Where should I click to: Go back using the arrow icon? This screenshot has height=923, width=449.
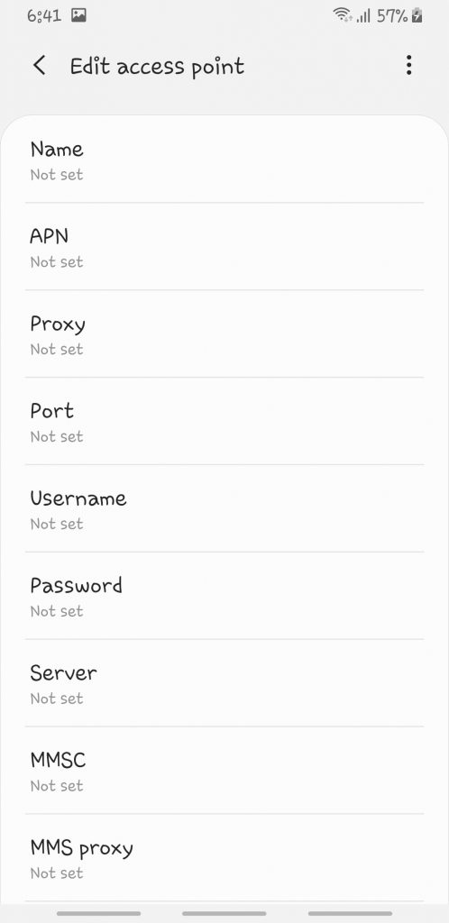click(40, 65)
